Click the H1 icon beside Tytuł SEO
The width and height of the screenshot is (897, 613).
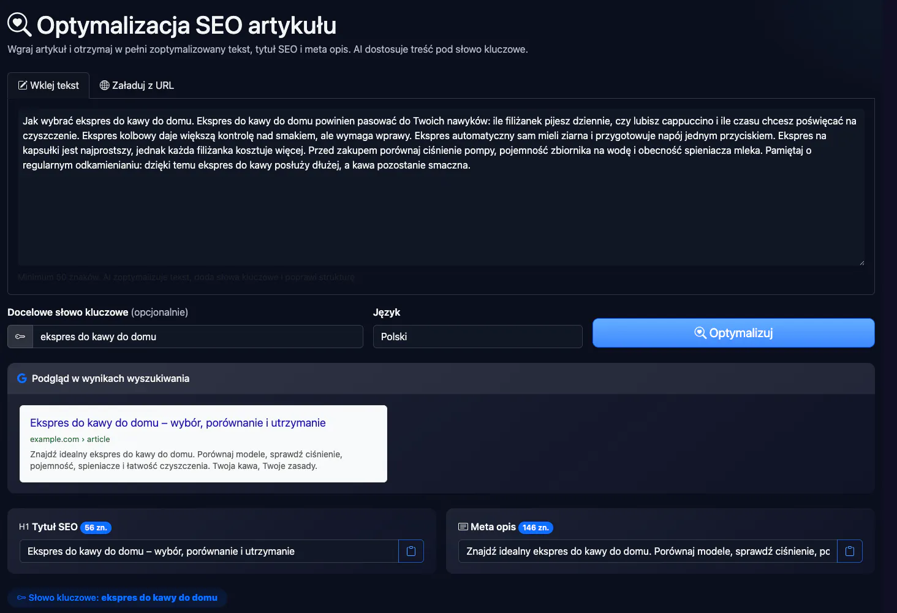coord(24,527)
